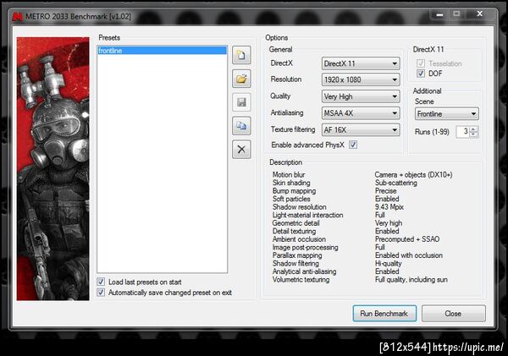Click the red M Metro logo in the title bar

tap(17, 16)
